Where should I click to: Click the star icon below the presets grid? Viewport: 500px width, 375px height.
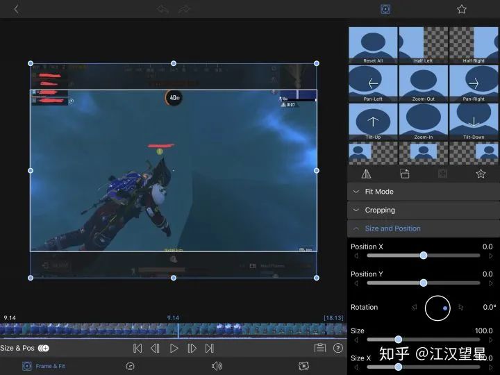[x=481, y=174]
